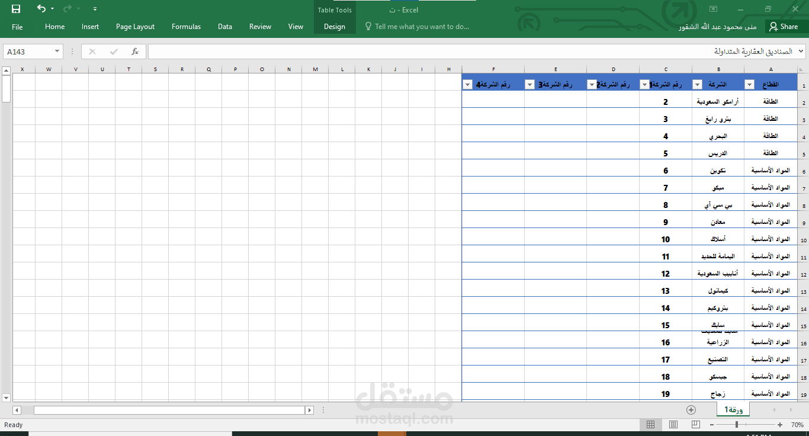The image size is (809, 436).
Task: Select the cell containing أرامكو السعودية
Action: click(x=718, y=99)
